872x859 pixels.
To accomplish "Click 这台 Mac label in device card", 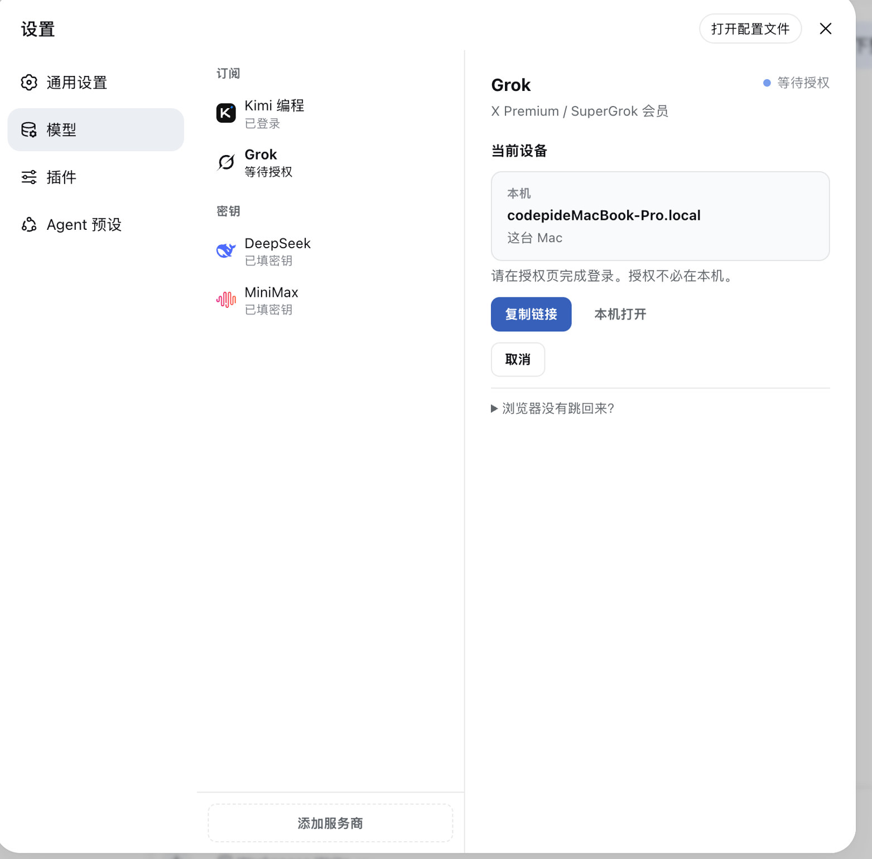I will coord(534,238).
